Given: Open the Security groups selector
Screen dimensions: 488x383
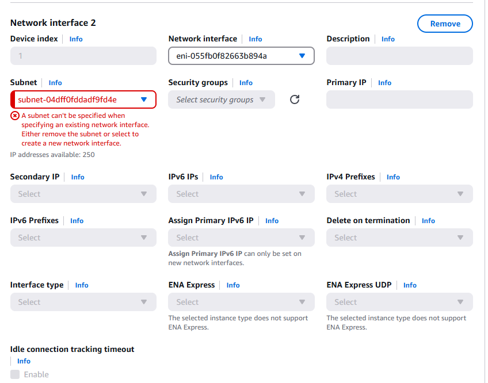Looking at the screenshot, I should [221, 99].
